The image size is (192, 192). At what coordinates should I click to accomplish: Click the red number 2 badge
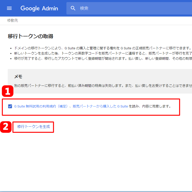[x=6, y=127]
